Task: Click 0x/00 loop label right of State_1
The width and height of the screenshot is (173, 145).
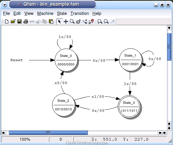Action: click(155, 59)
